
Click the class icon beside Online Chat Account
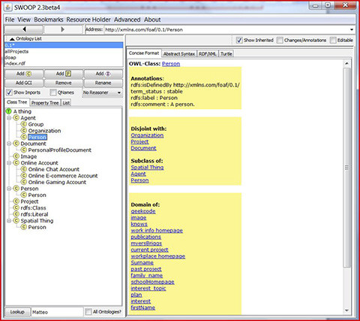(x=24, y=169)
